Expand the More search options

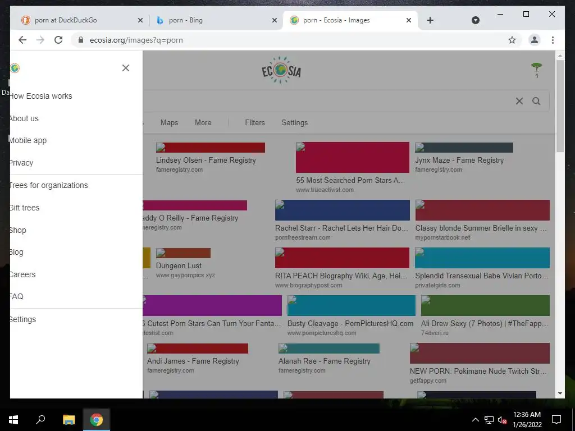(203, 123)
